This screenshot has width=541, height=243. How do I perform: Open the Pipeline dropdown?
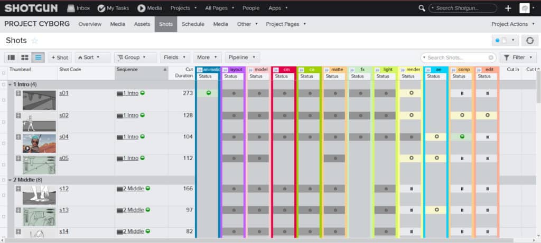point(242,57)
